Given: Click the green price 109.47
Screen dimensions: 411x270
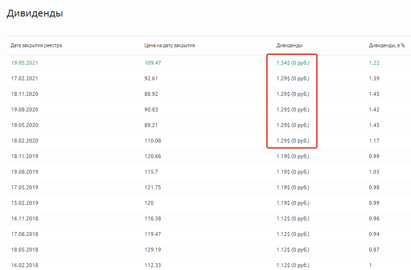Looking at the screenshot, I should pos(152,63).
